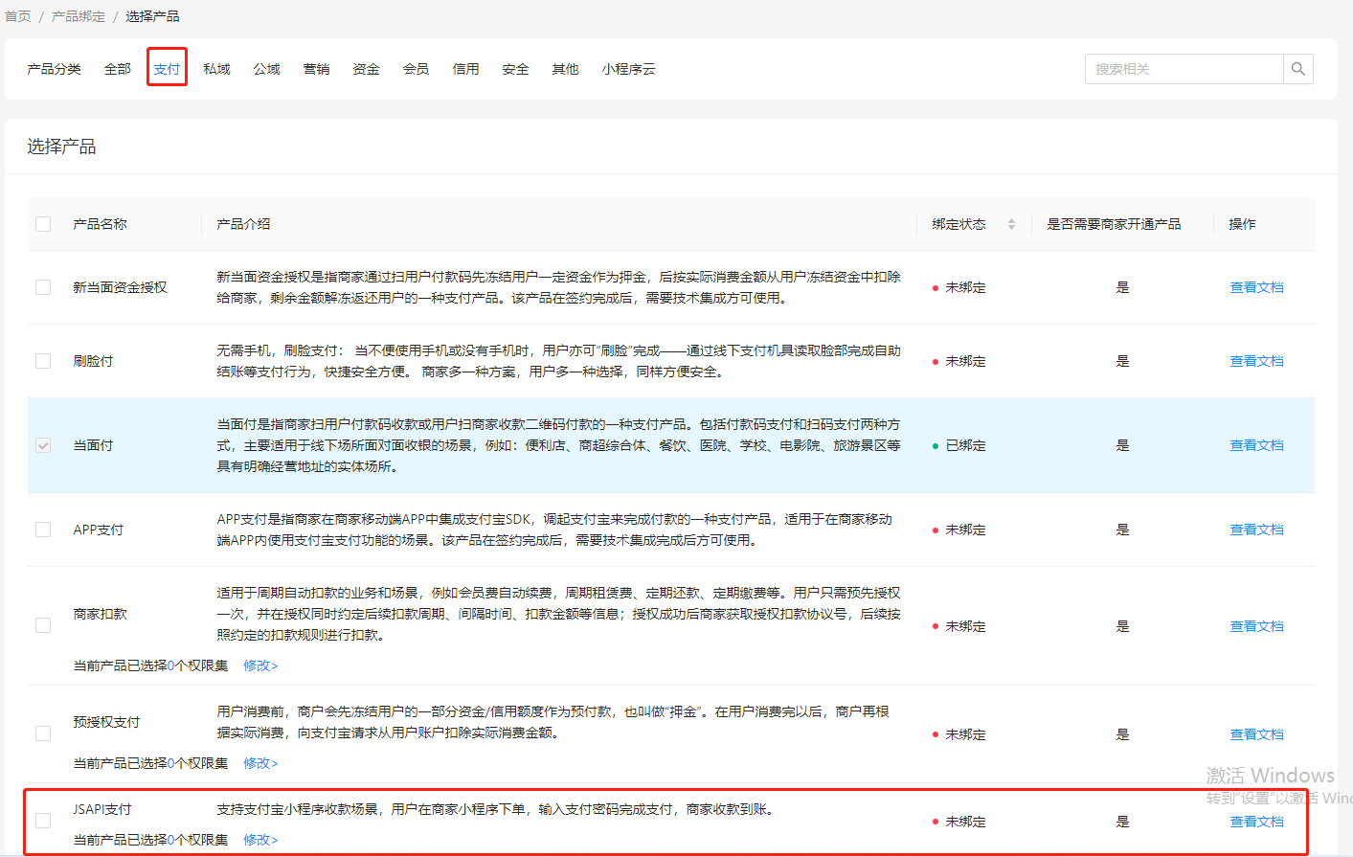Select the APP支付 checkbox

pyautogui.click(x=43, y=530)
